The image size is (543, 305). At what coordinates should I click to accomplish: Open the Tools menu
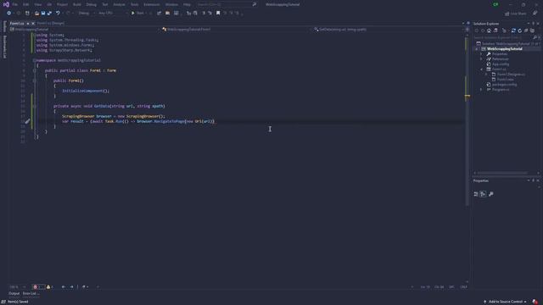pos(134,4)
